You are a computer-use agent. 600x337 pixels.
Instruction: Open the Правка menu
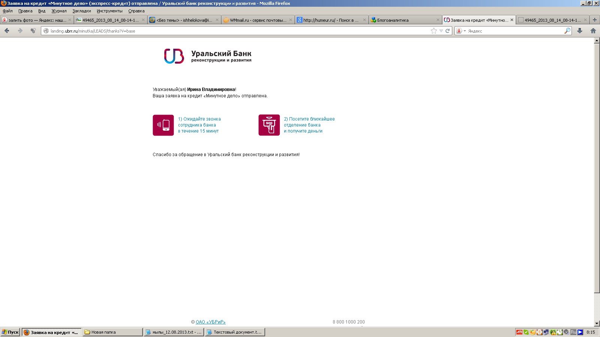click(25, 11)
